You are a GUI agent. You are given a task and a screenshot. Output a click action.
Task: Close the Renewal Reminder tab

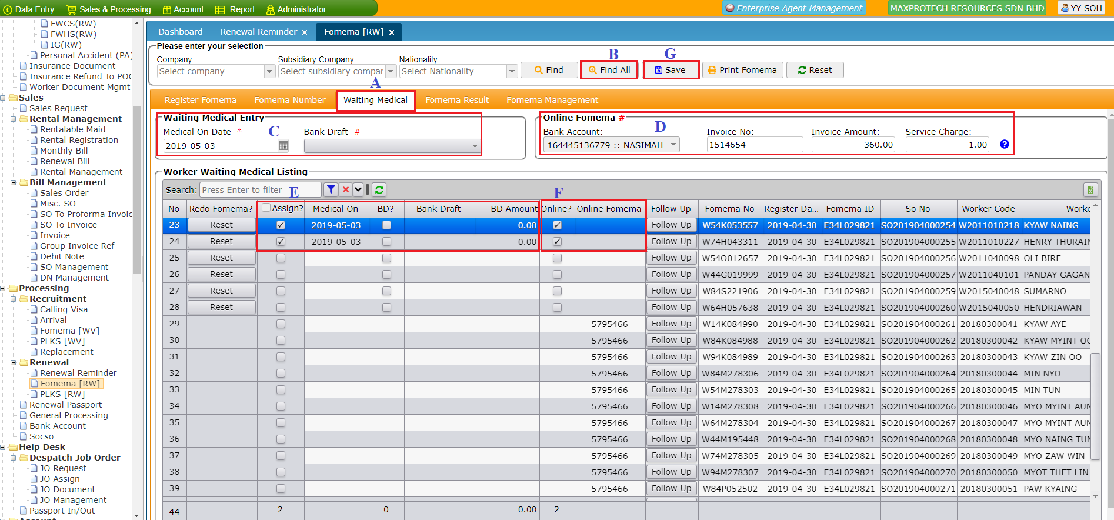click(305, 32)
